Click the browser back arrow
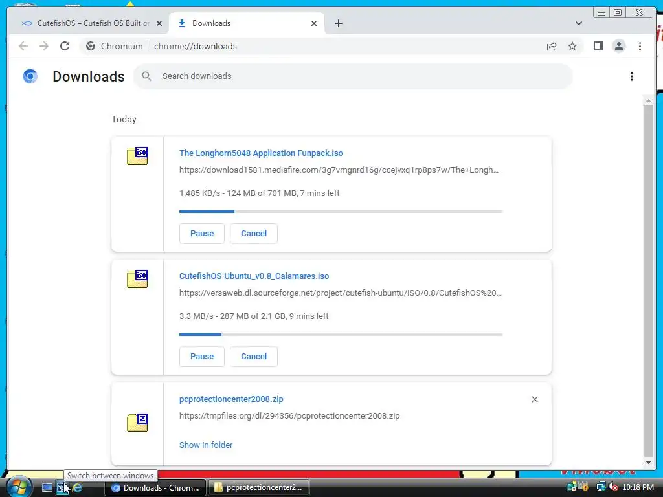Screen dimensions: 663x497 23,46
